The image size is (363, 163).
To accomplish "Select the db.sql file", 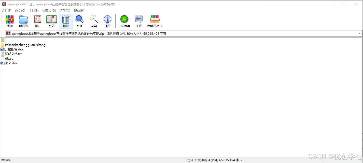I will click(9, 58).
